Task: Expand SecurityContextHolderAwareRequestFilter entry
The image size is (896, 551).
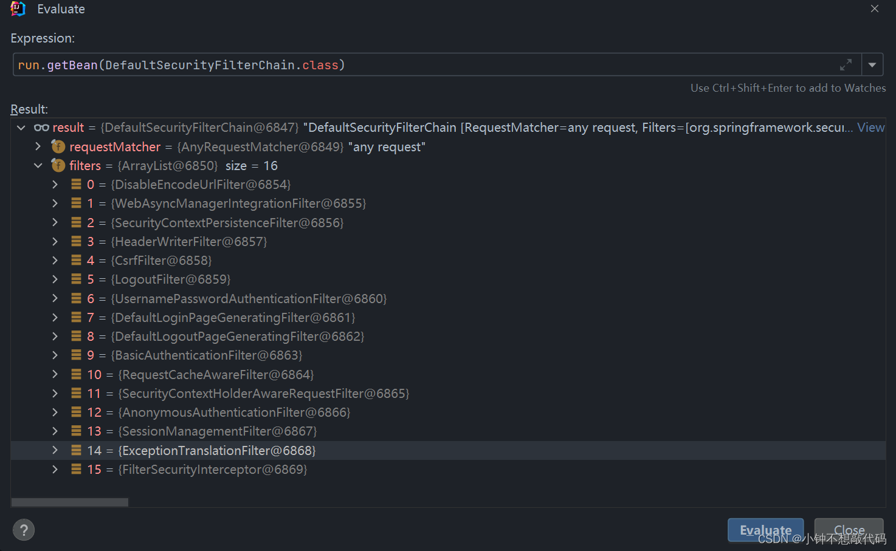Action: [55, 393]
